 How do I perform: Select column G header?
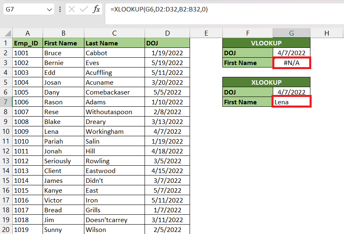[x=292, y=33]
